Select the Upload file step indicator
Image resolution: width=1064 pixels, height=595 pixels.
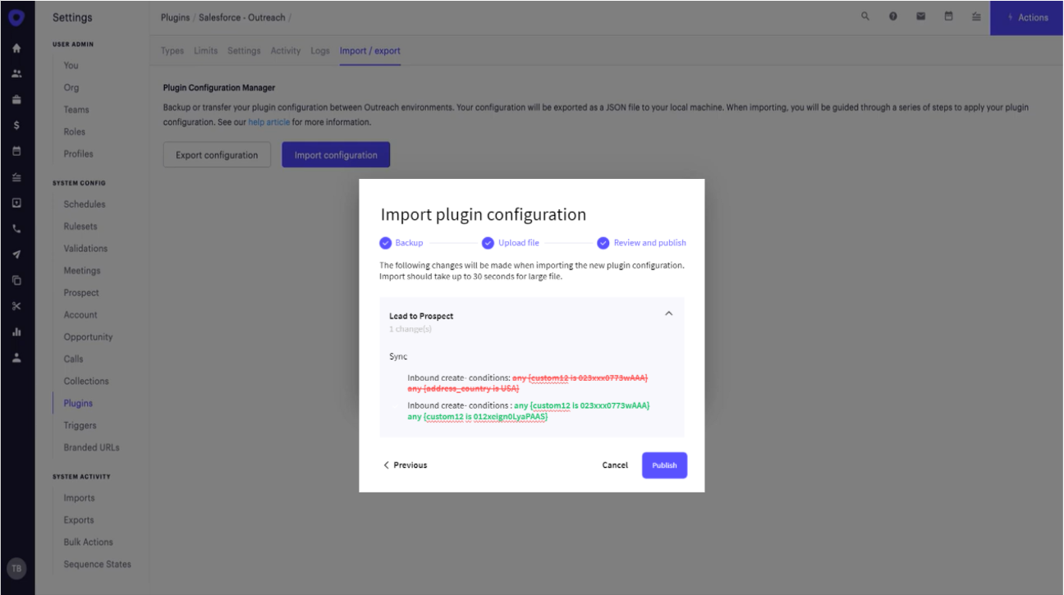pyautogui.click(x=489, y=242)
